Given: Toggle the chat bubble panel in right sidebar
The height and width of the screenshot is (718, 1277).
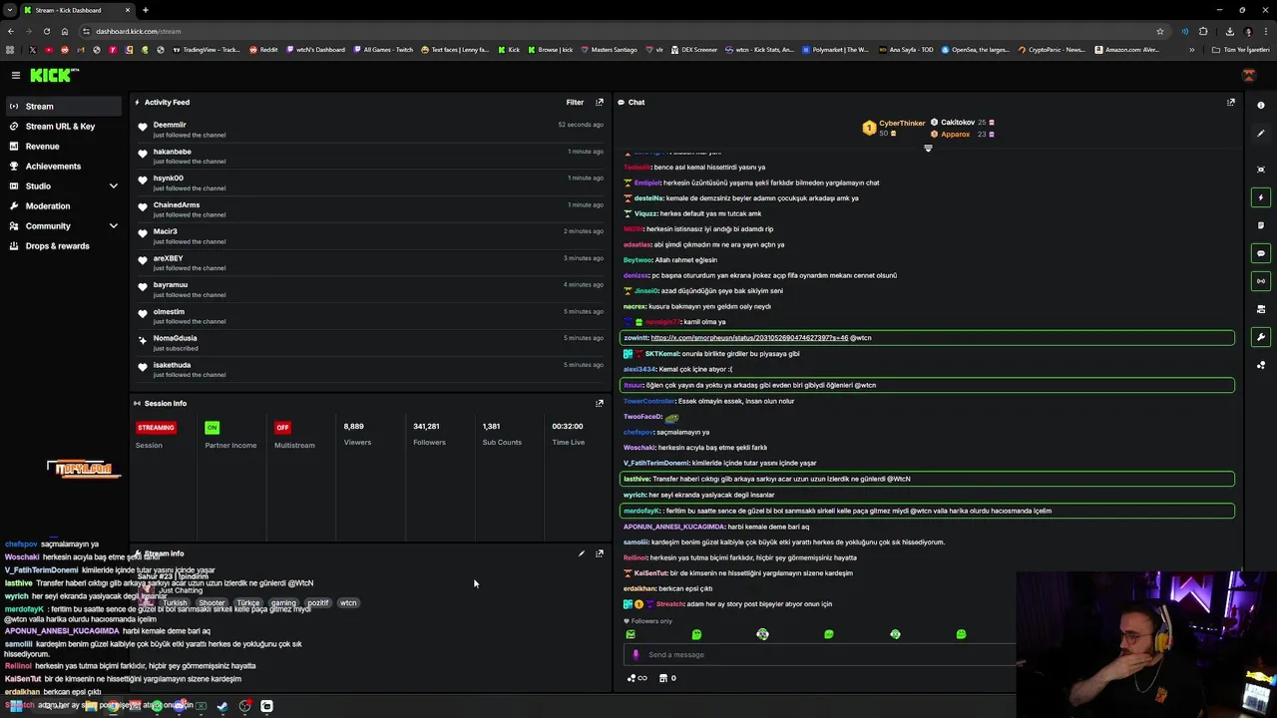Looking at the screenshot, I should pyautogui.click(x=1261, y=253).
